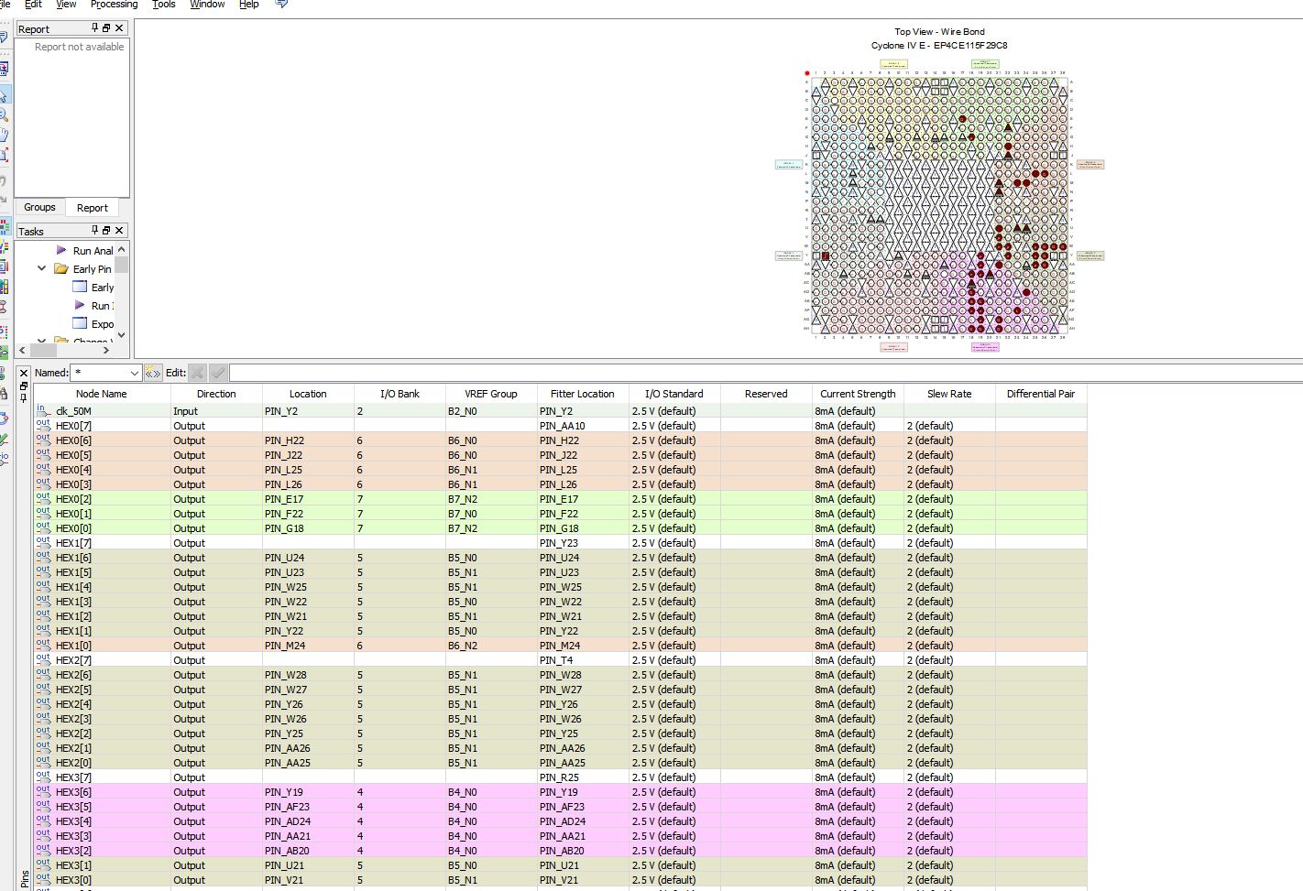
Task: Click the accept edit checkmark button
Action: pyautogui.click(x=218, y=373)
